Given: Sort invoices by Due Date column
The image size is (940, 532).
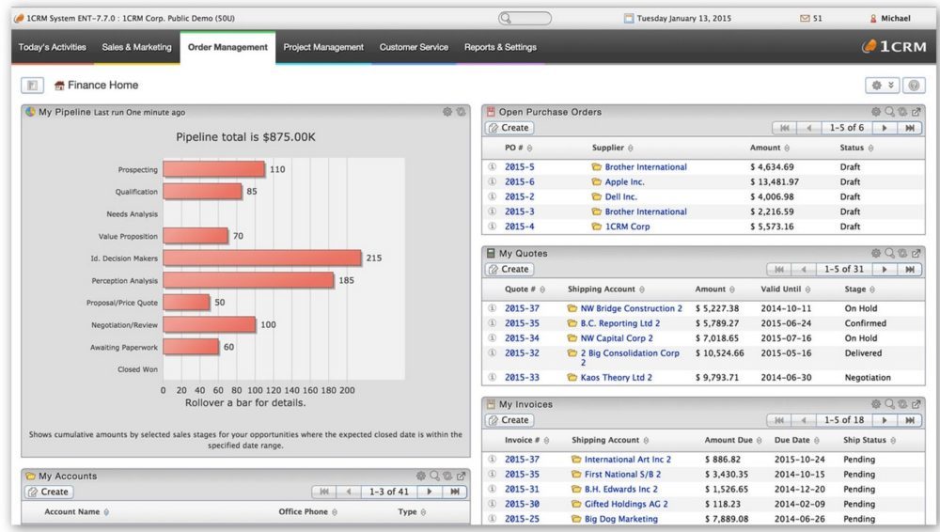Looking at the screenshot, I should pyautogui.click(x=796, y=440).
